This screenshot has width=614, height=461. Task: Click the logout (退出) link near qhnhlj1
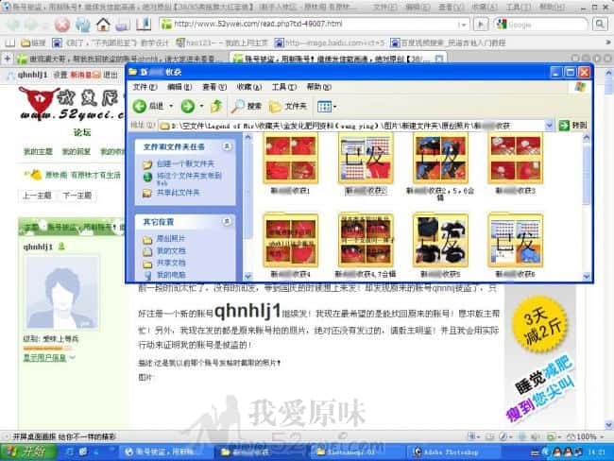click(x=111, y=75)
